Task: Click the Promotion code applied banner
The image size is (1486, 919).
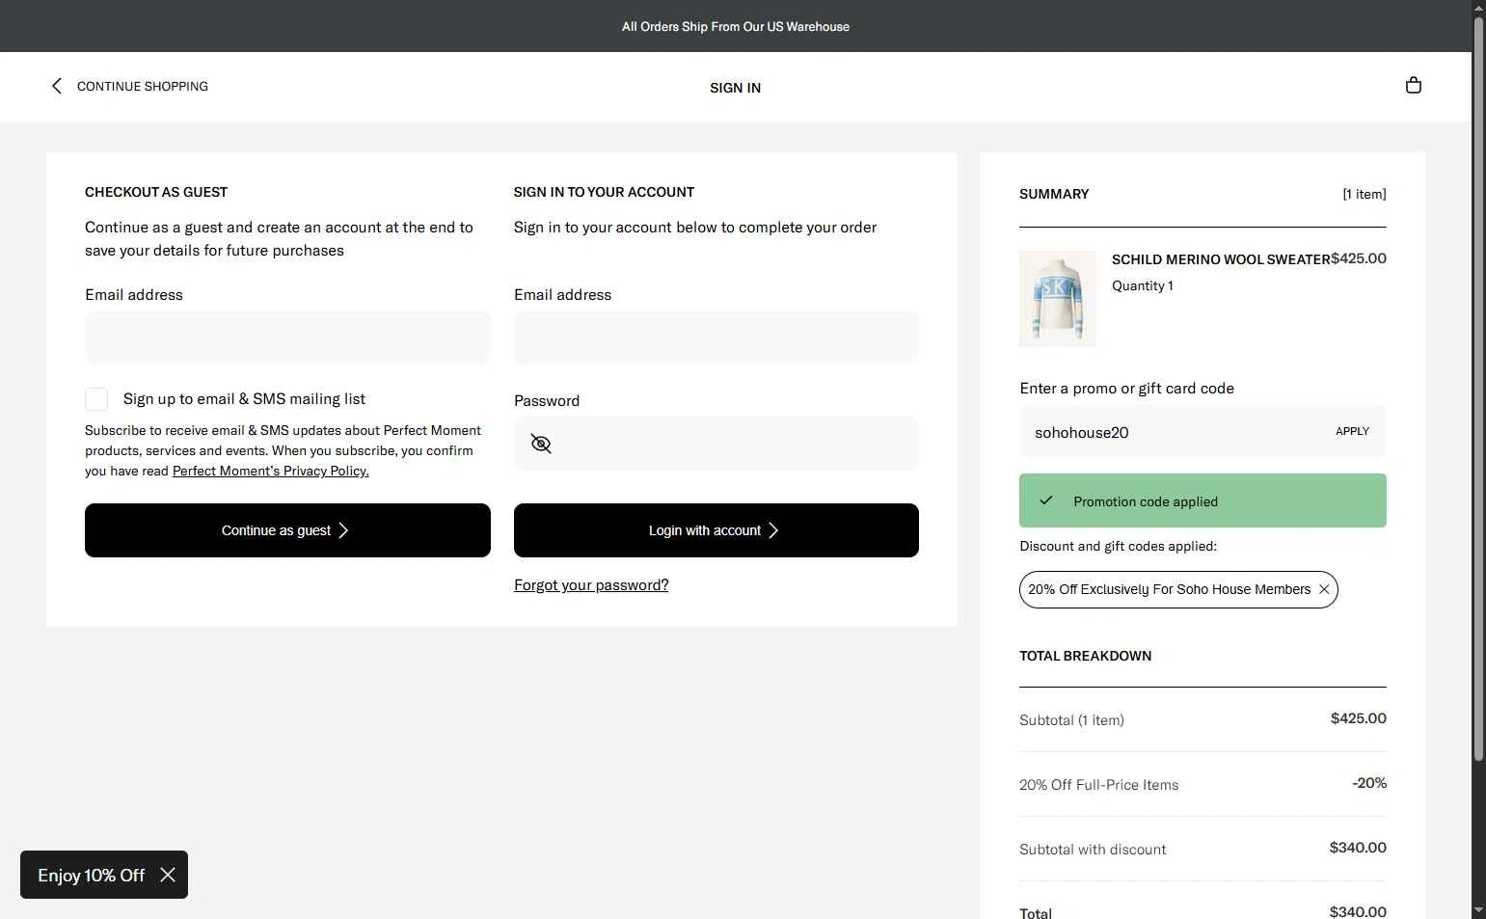Action: [x=1202, y=500]
